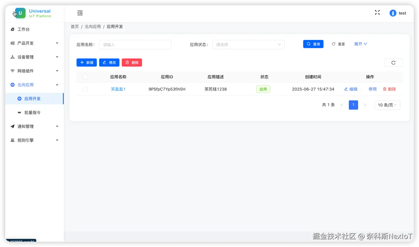Enter fullscreen mode via top-right icon
Image resolution: width=419 pixels, height=247 pixels.
[x=377, y=12]
